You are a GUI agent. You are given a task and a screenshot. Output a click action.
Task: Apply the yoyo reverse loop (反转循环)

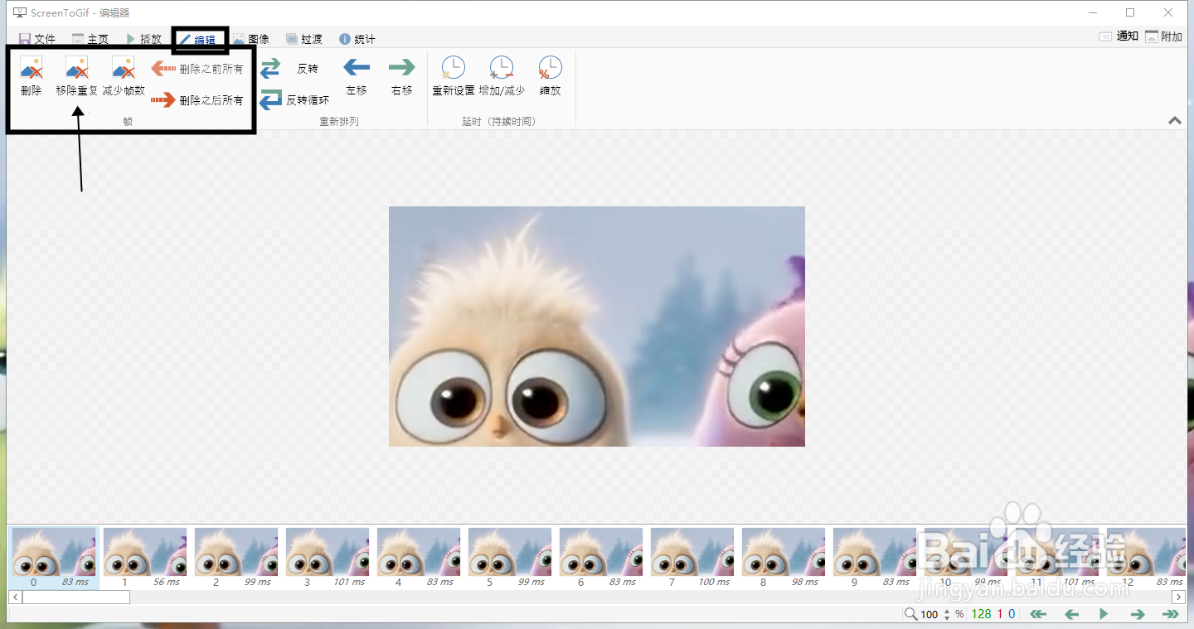tap(294, 100)
